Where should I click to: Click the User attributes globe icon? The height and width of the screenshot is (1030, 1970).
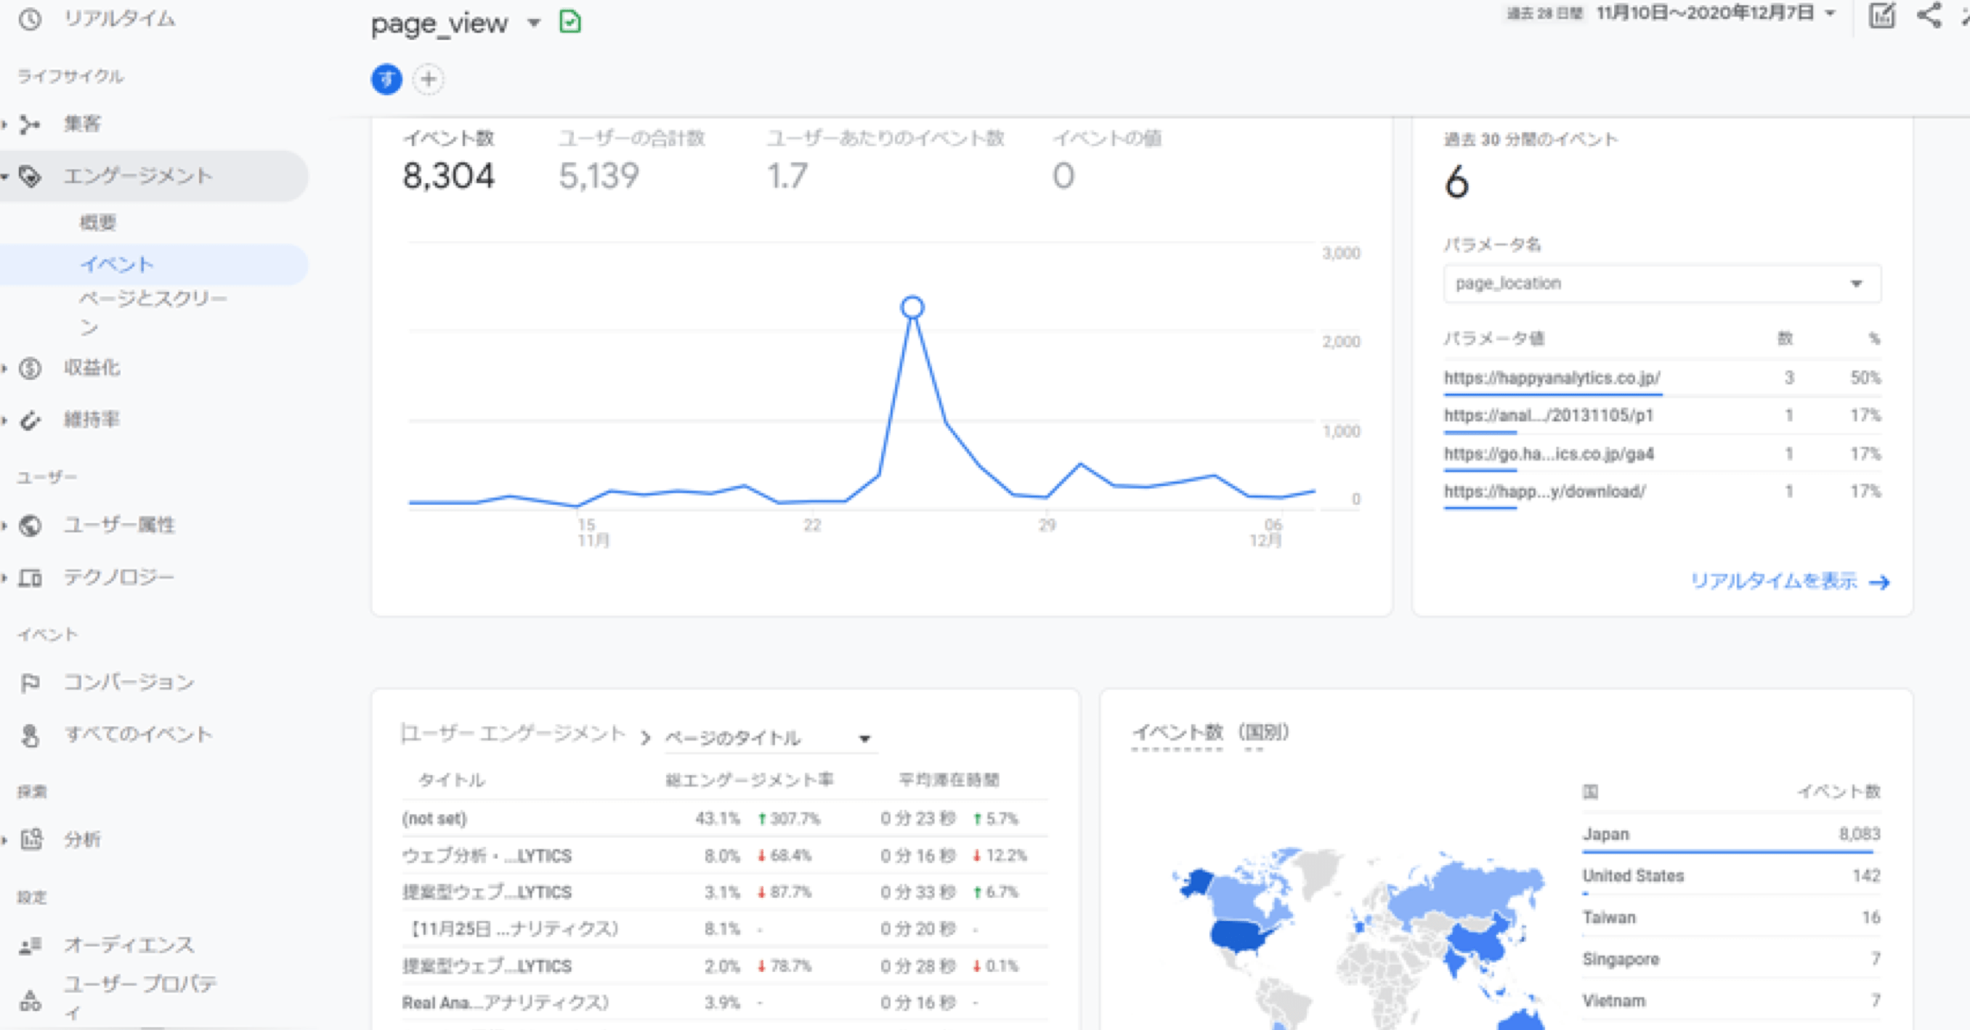point(30,525)
